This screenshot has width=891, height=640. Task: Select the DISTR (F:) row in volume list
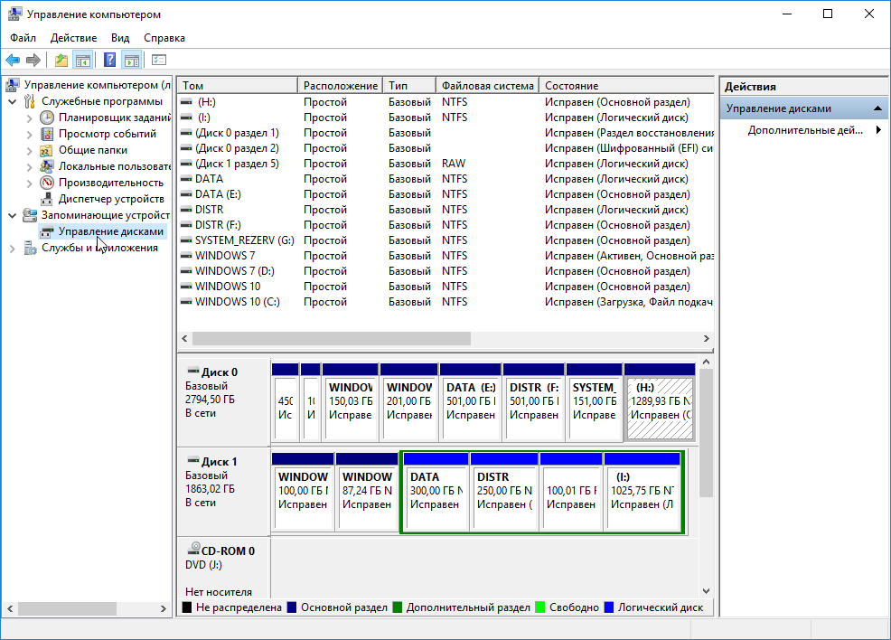click(445, 225)
